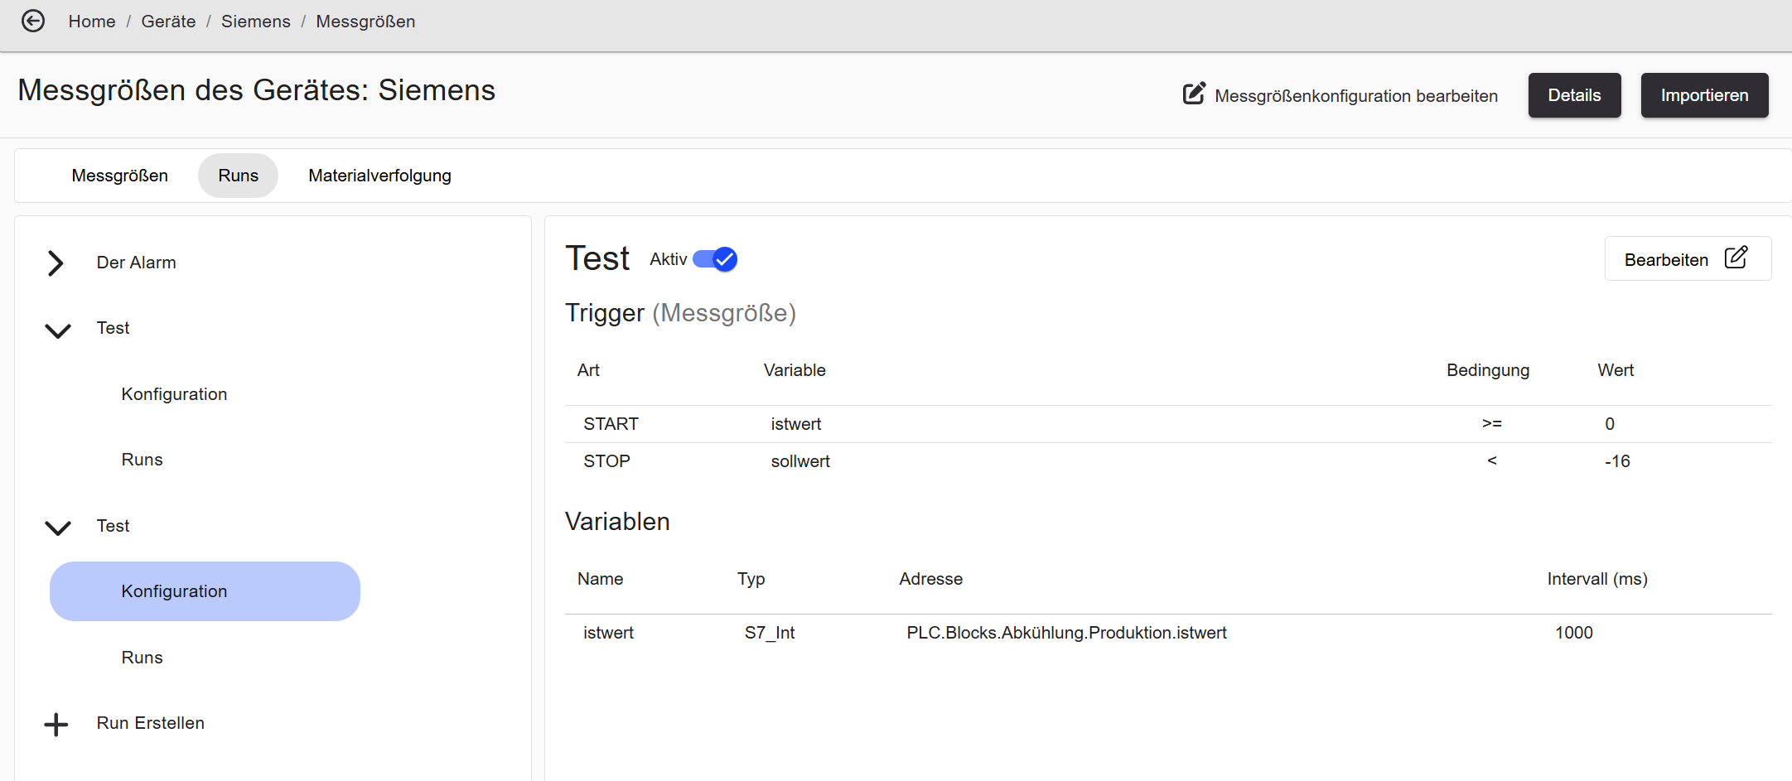Click the -16 value cell

[x=1617, y=461]
